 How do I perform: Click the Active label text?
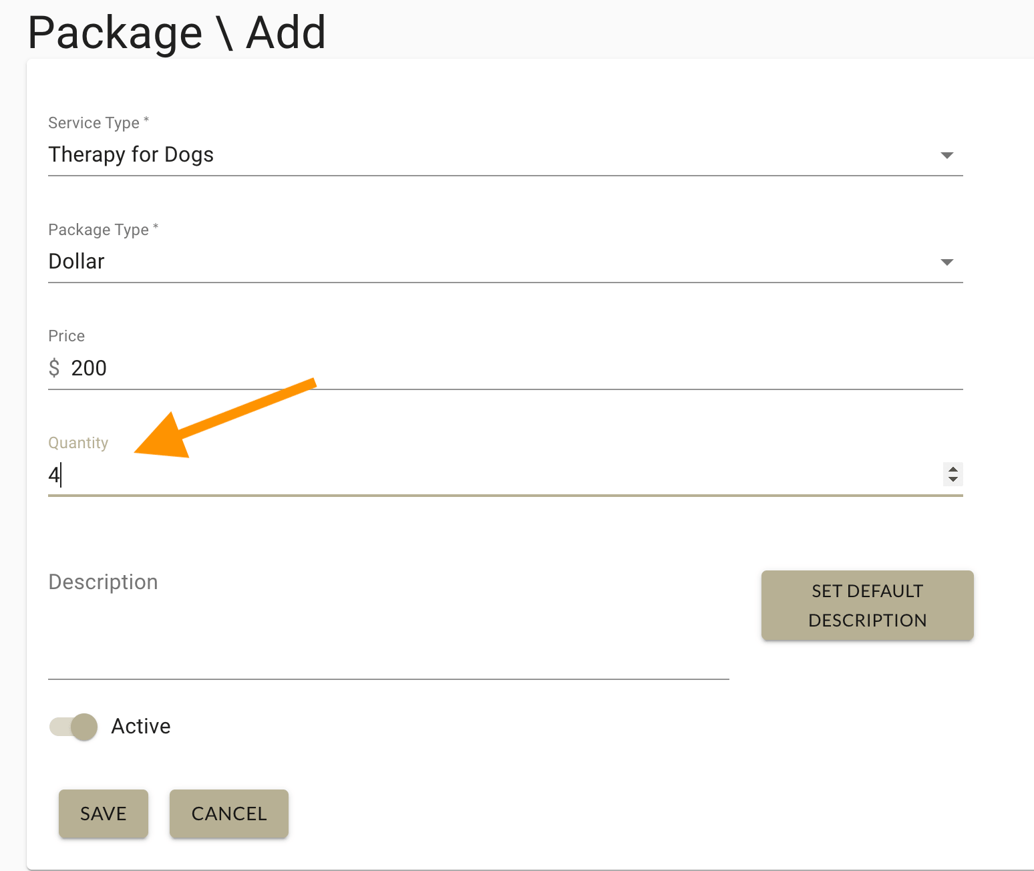click(140, 727)
